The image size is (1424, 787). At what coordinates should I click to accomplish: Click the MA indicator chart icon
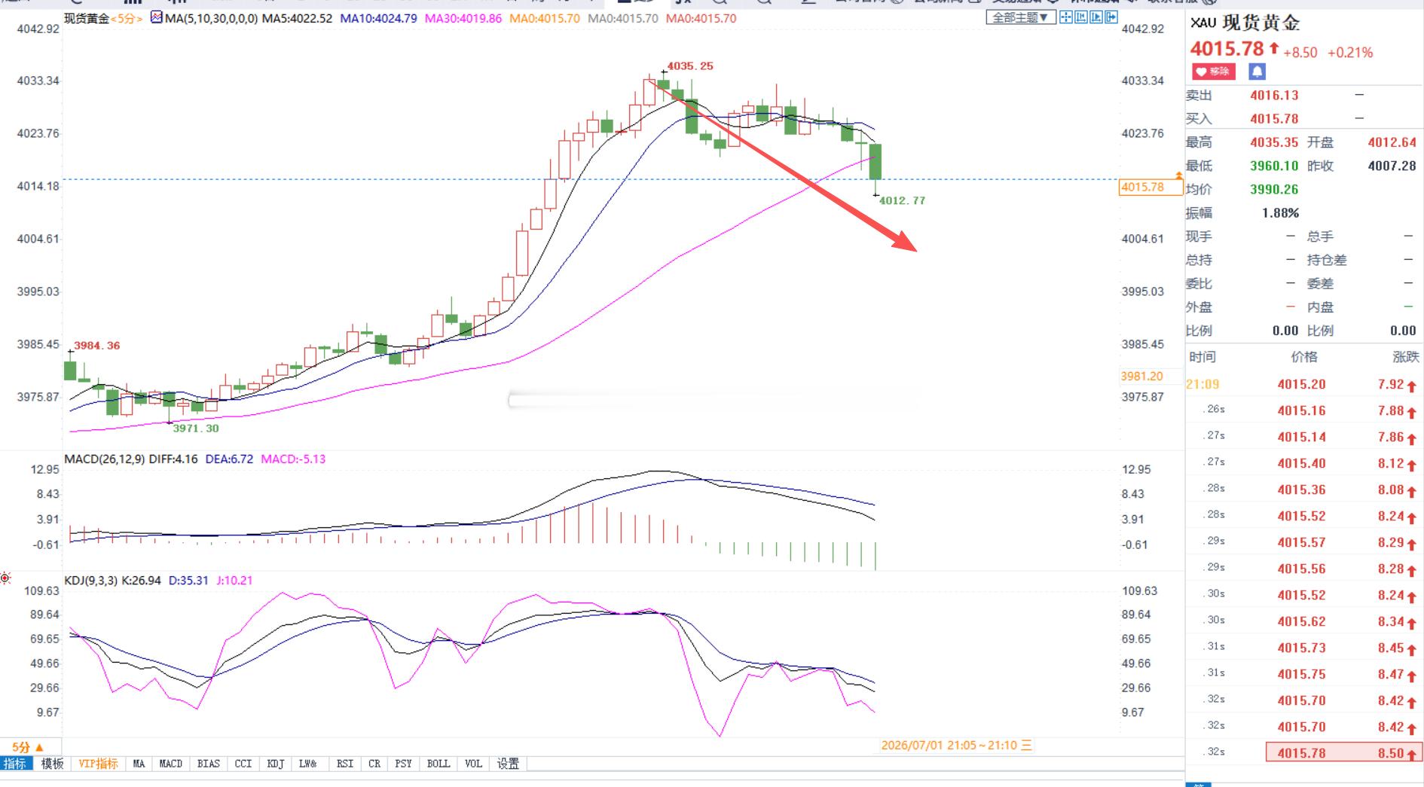156,18
